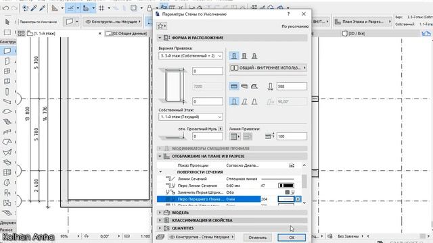
Task: Open отн. Проектный Нуль arrow menu
Action: pyautogui.click(x=221, y=129)
